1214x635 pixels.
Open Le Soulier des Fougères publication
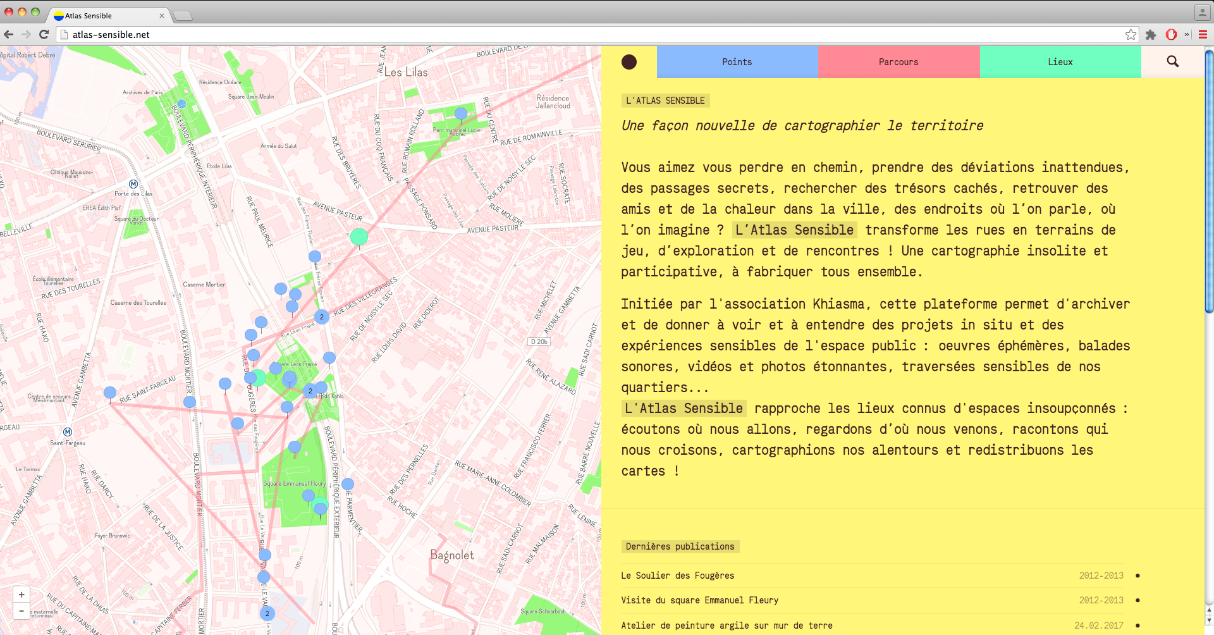(x=677, y=576)
